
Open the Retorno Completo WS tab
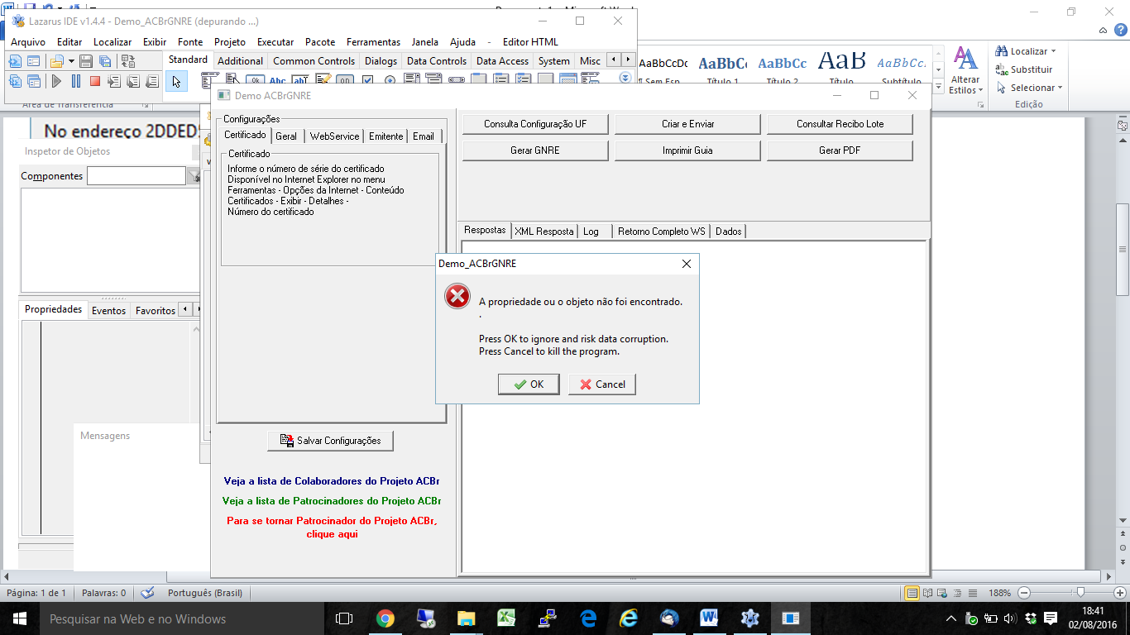click(662, 232)
